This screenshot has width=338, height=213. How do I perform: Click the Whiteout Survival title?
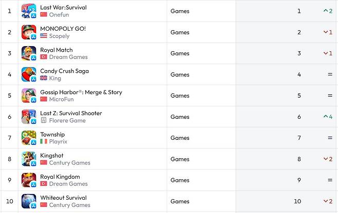pos(63,198)
